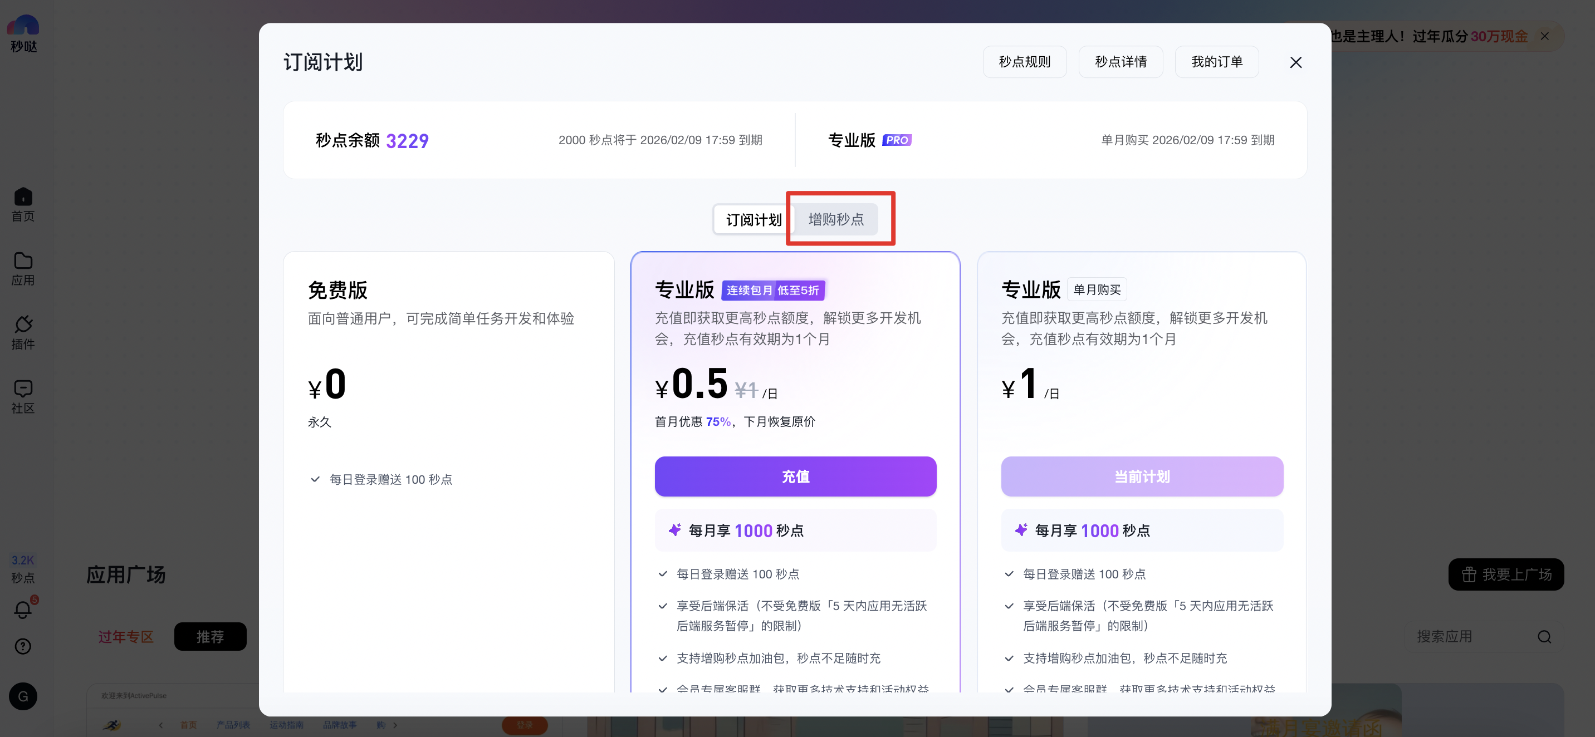
Task: Click the 3.2K 秒点 balance in sidebar
Action: [23, 568]
